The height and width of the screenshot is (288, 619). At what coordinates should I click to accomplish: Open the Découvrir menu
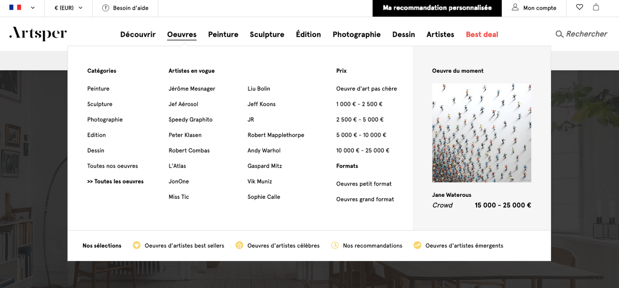tap(138, 35)
